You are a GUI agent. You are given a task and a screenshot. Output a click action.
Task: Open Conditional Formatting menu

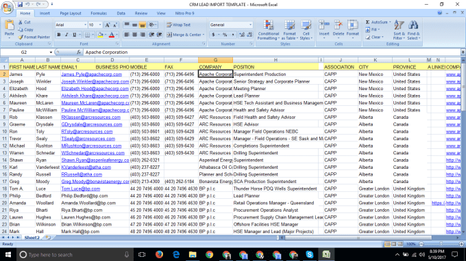click(269, 30)
